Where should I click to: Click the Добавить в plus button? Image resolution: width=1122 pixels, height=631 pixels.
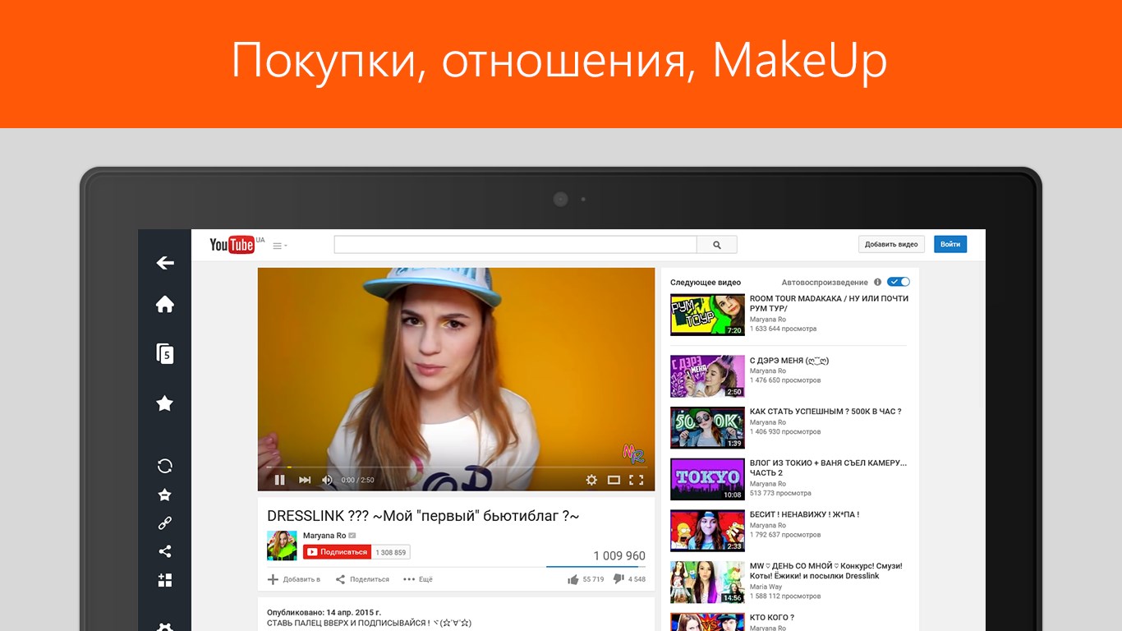click(294, 579)
